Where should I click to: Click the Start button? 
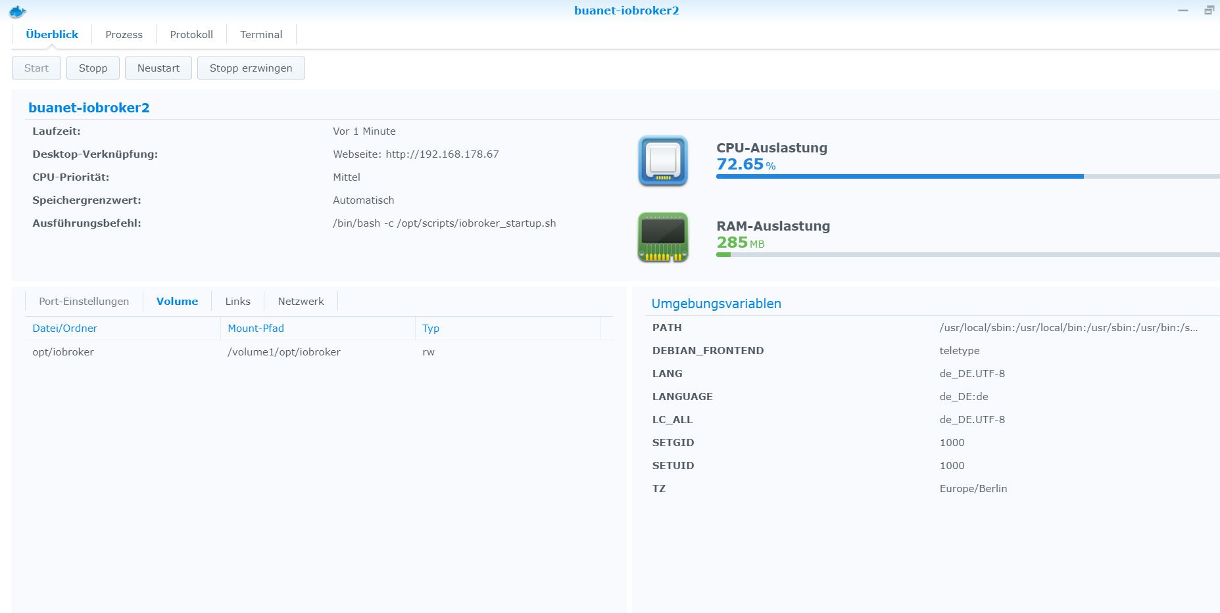coord(36,68)
